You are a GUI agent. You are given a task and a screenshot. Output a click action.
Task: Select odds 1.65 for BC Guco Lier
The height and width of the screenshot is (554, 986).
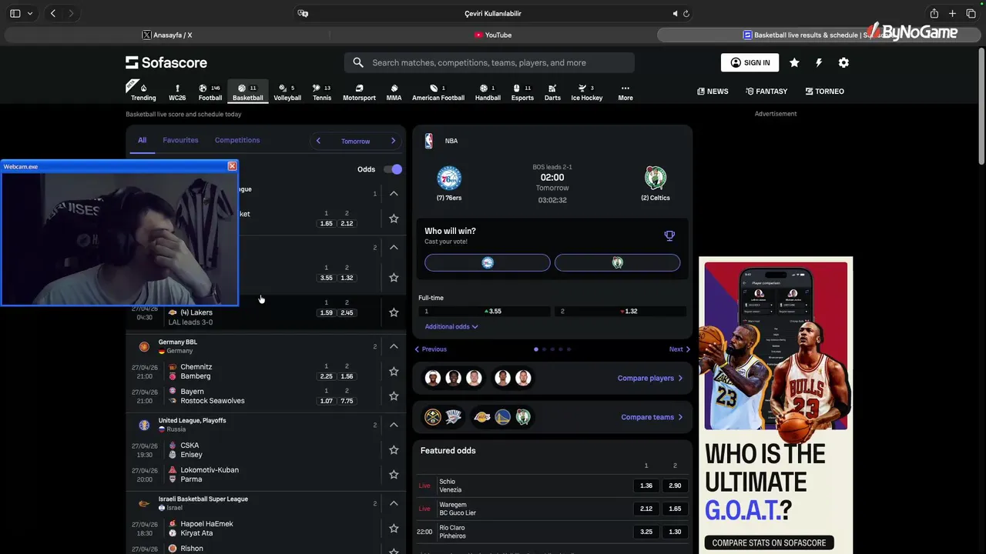click(x=675, y=509)
